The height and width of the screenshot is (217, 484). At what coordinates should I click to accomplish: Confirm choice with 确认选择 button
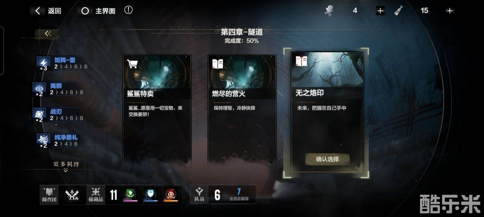[x=327, y=159]
